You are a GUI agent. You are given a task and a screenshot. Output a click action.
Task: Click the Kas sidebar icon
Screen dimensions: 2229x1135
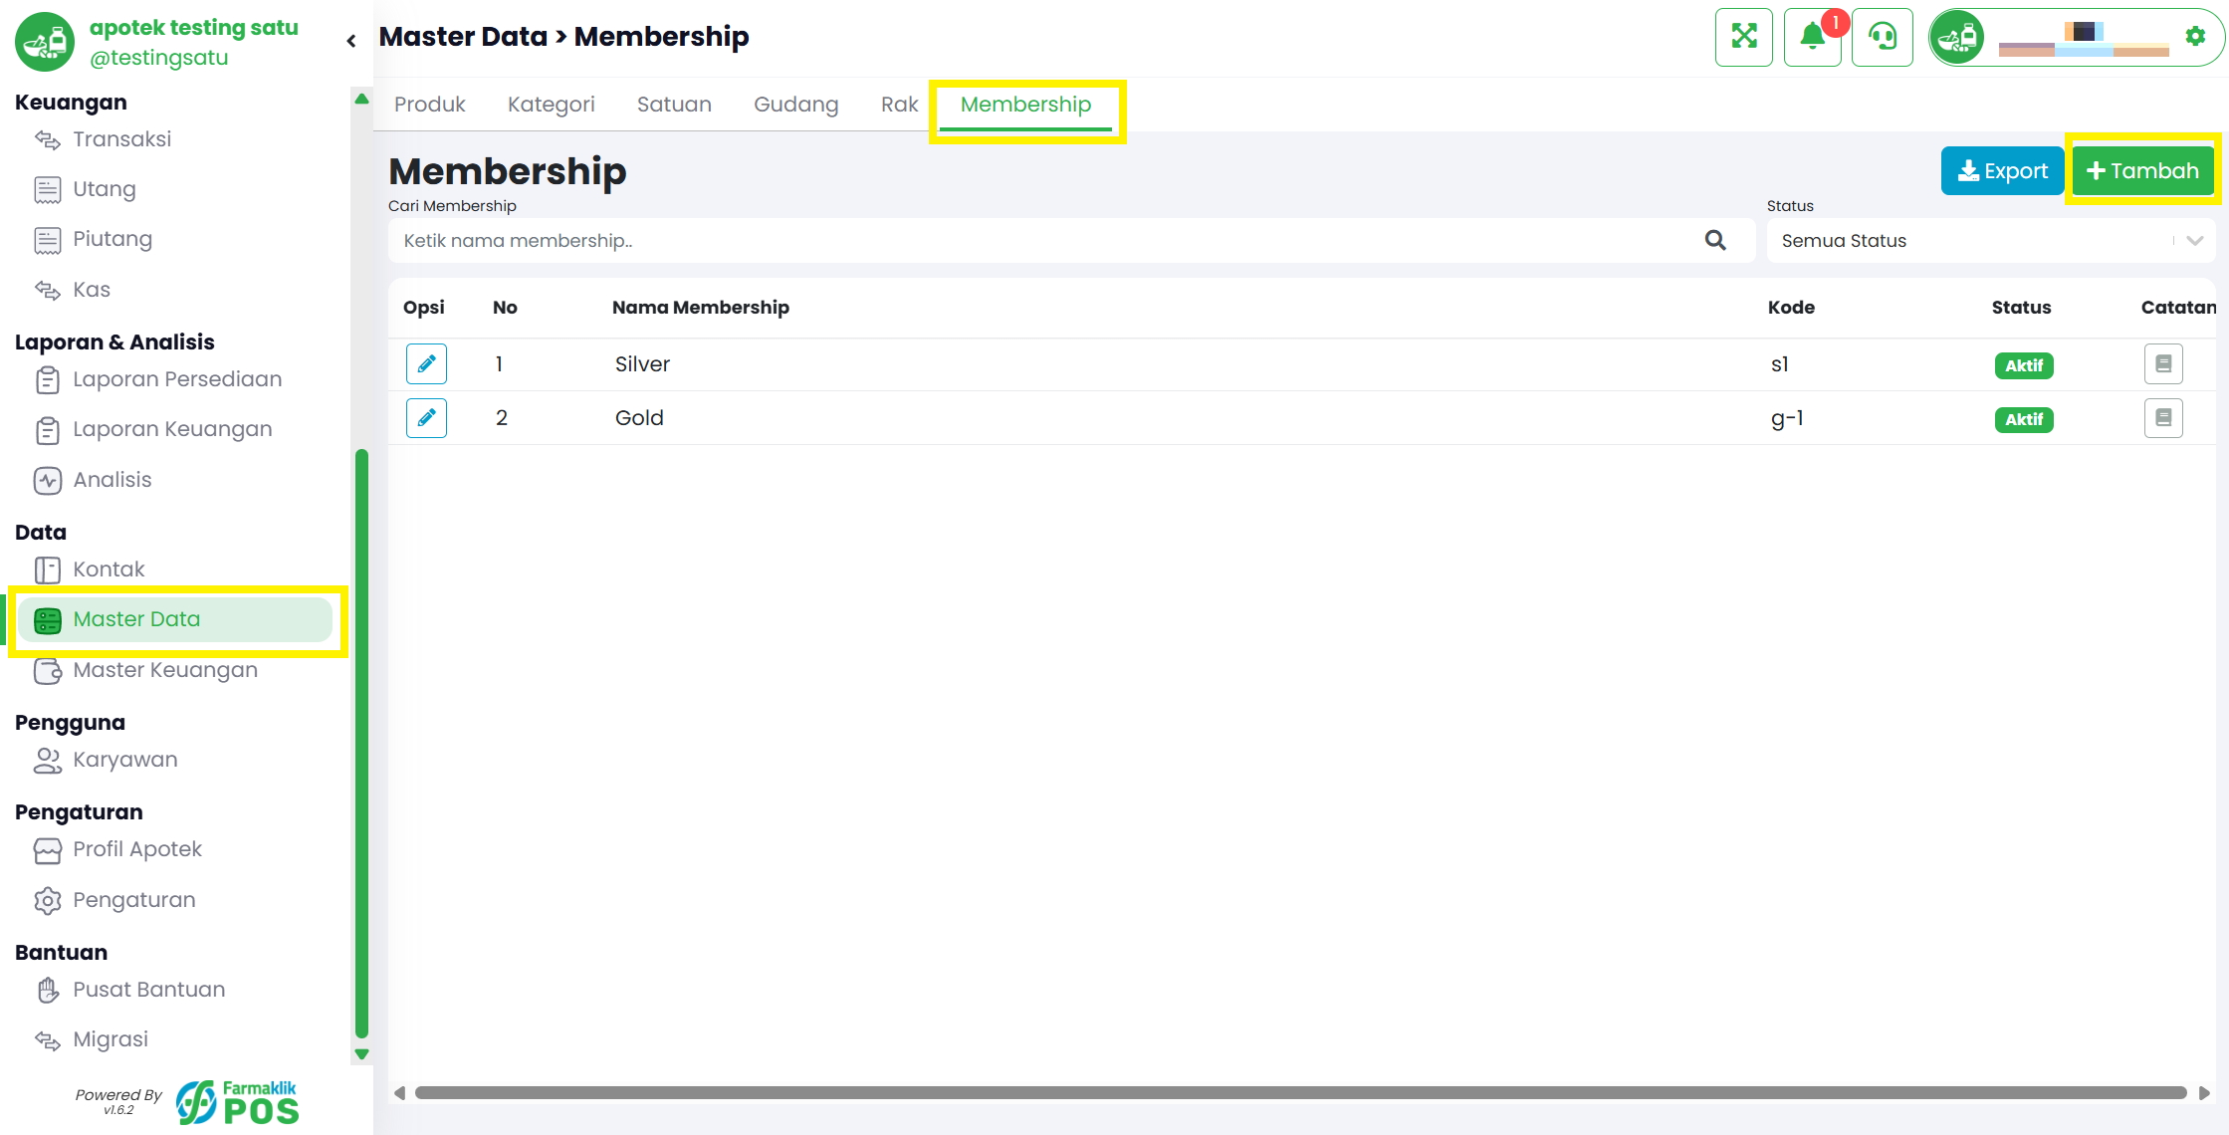tap(47, 290)
